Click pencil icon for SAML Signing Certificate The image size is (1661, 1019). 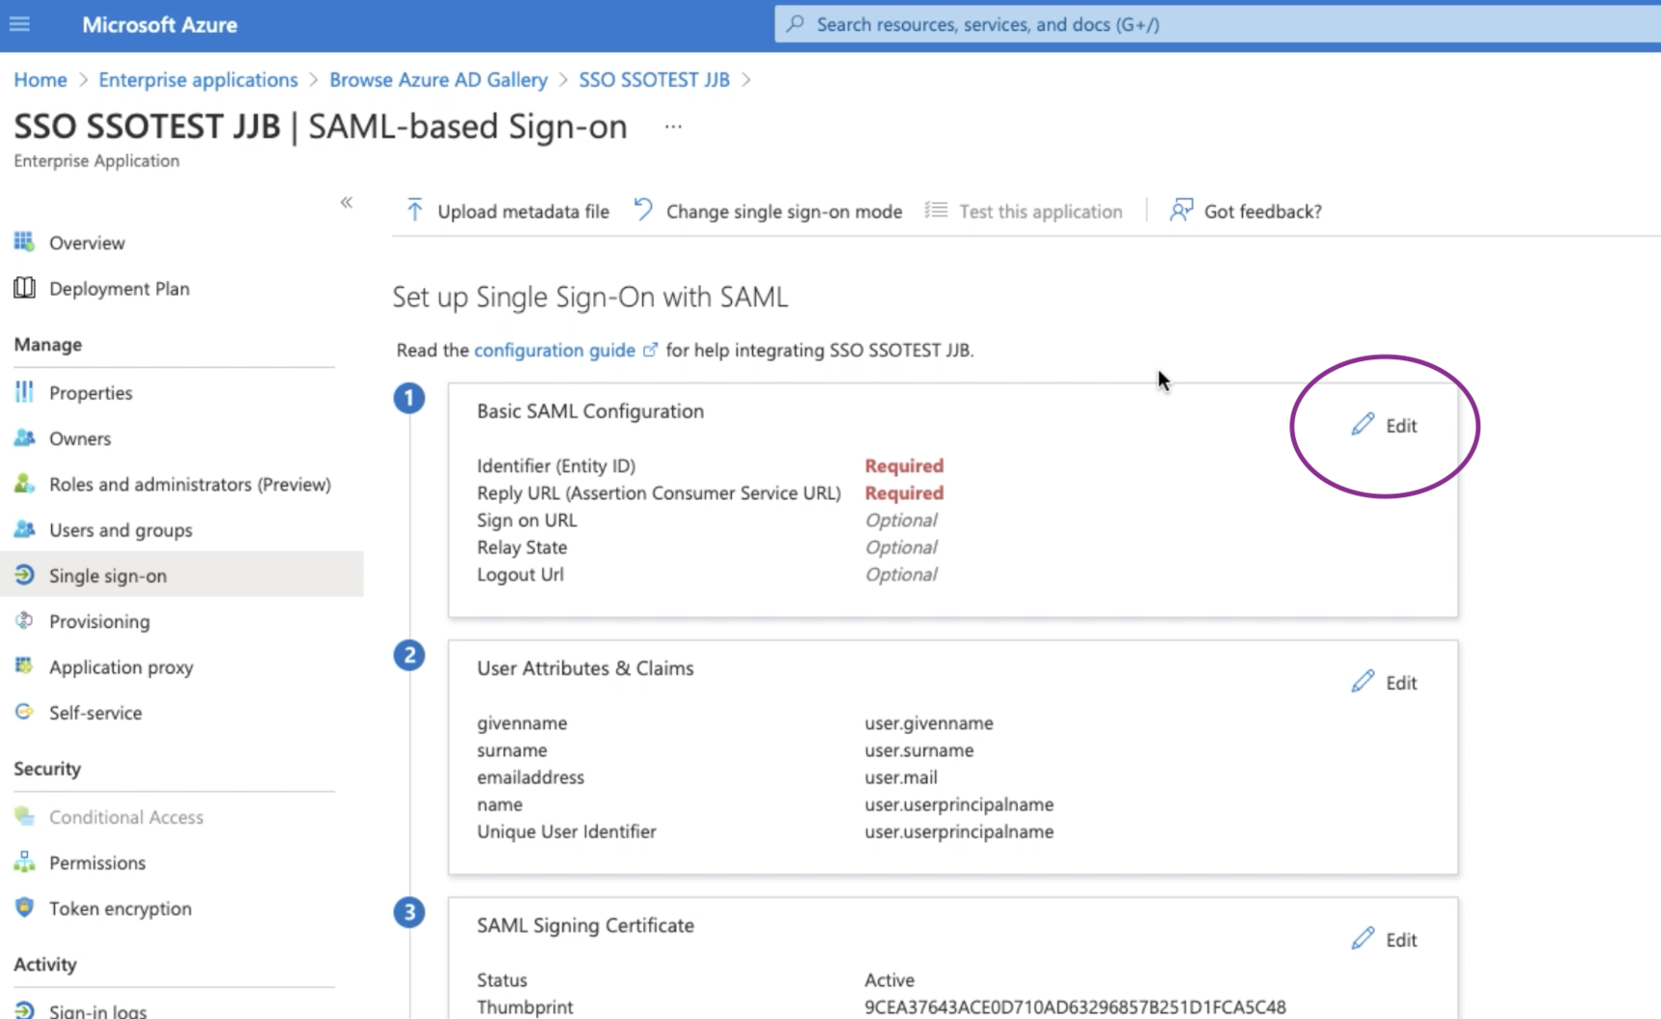pyautogui.click(x=1363, y=939)
